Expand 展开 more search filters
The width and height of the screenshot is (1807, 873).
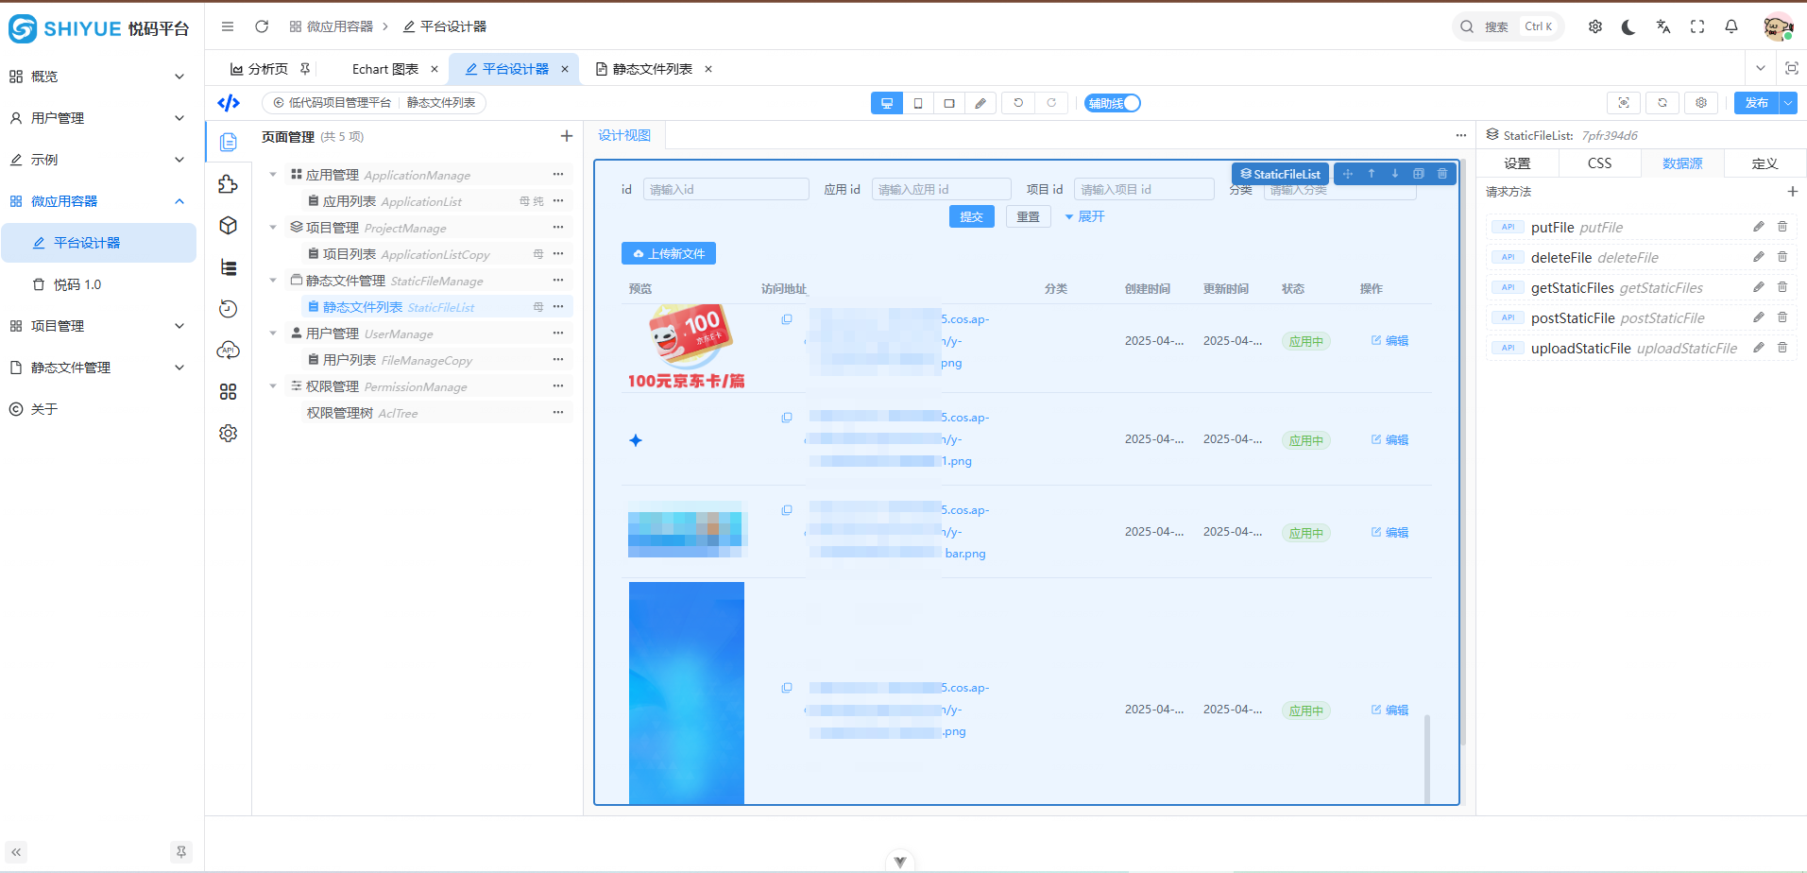point(1084,216)
